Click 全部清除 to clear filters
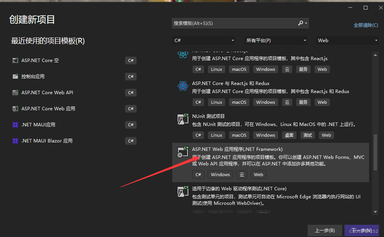This screenshot has height=237, width=384. coord(366,25)
